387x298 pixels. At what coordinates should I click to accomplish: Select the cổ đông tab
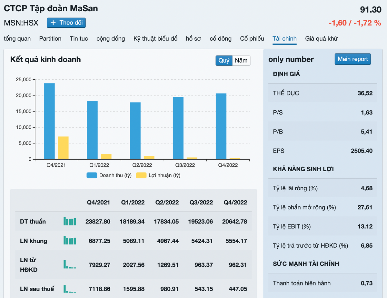tap(221, 39)
